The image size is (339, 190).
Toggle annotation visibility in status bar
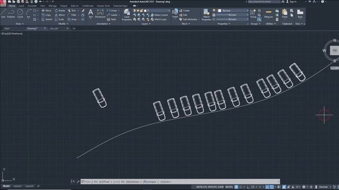[284, 187]
